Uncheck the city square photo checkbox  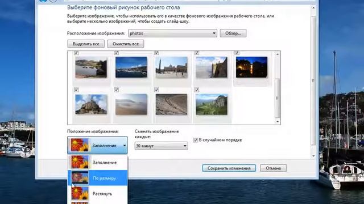click(157, 53)
